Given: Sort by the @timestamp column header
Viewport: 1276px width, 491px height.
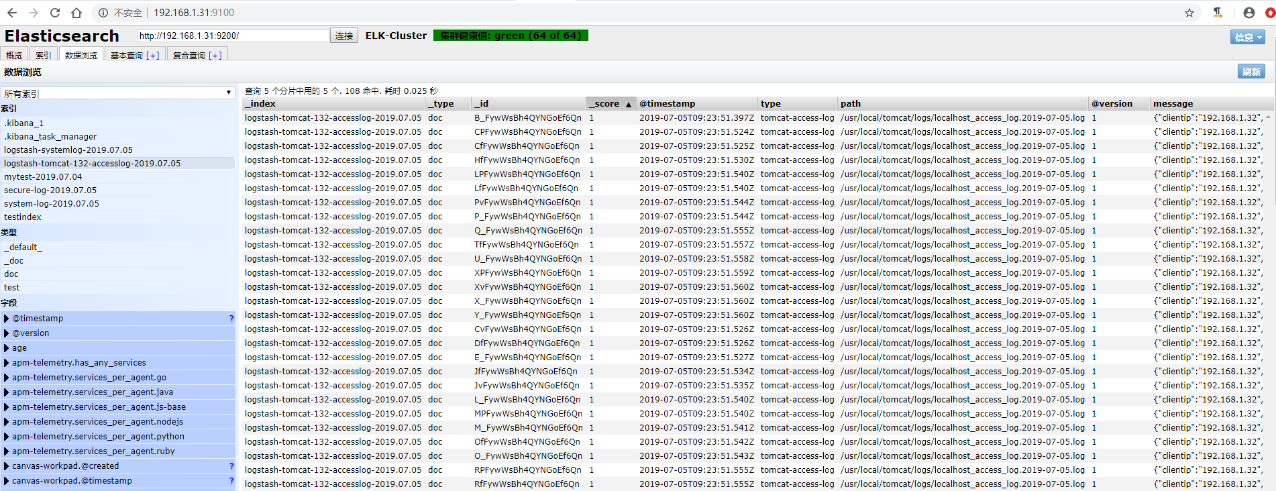Looking at the screenshot, I should [x=696, y=104].
